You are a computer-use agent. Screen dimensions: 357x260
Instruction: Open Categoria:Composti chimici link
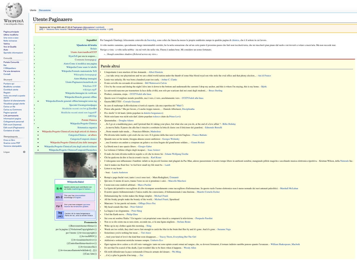[83, 139]
